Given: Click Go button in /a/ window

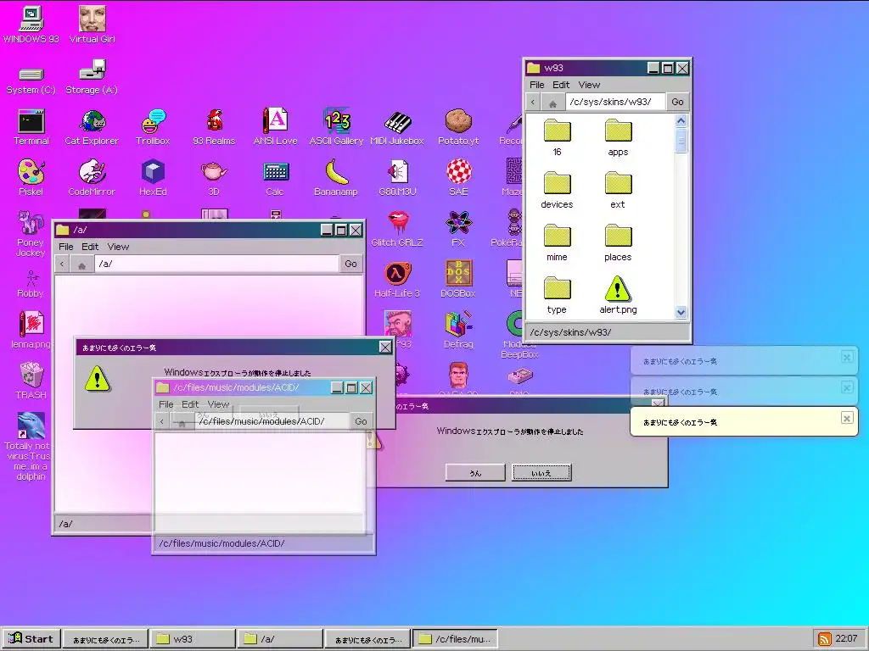Looking at the screenshot, I should tap(350, 264).
